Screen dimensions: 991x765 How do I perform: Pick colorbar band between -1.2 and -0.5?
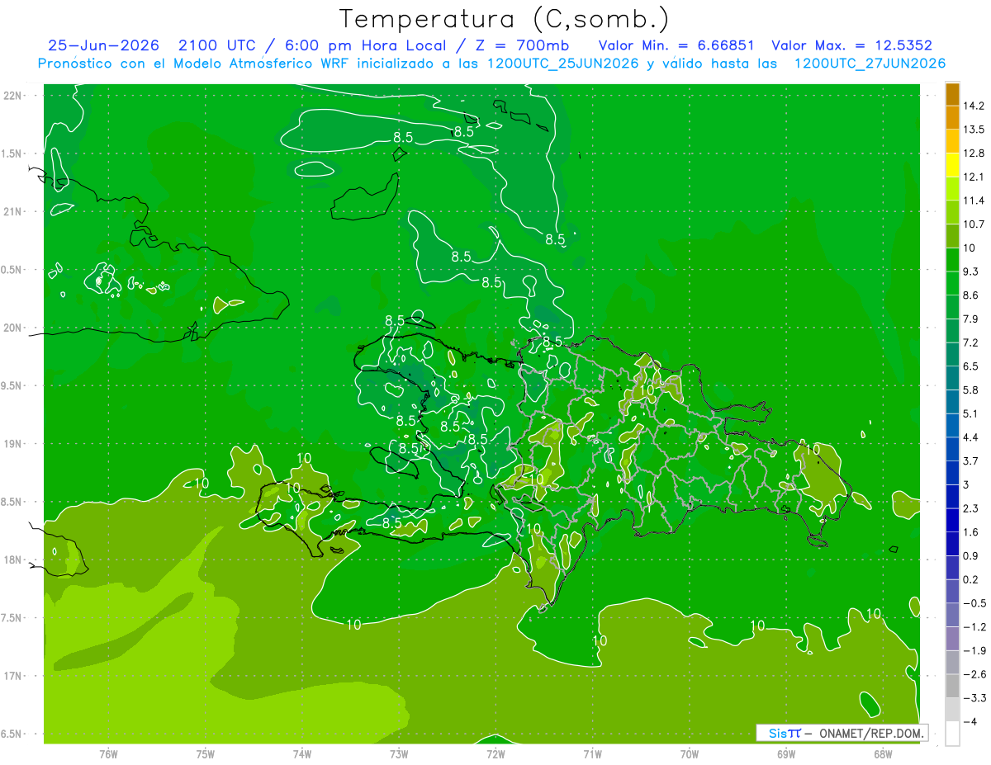click(952, 616)
